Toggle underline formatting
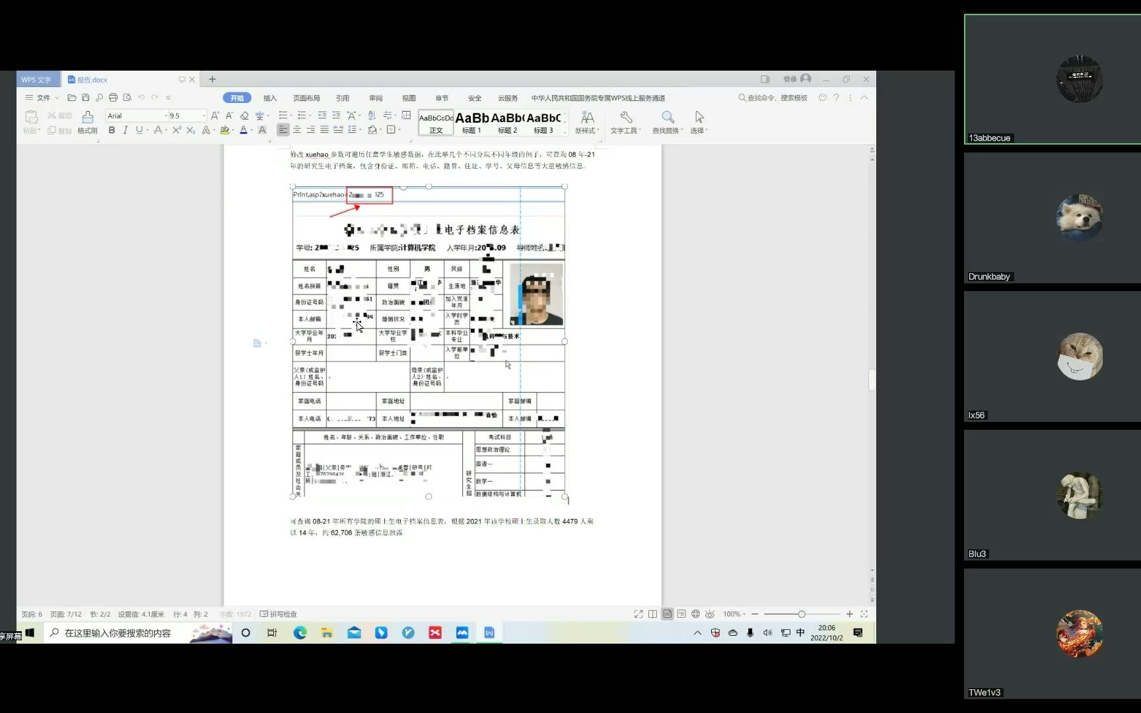Screen dimensions: 1141x713 [x=139, y=130]
